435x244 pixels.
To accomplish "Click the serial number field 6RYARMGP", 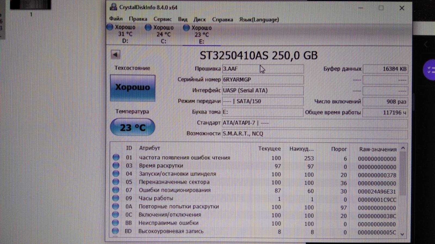I will (x=263, y=80).
